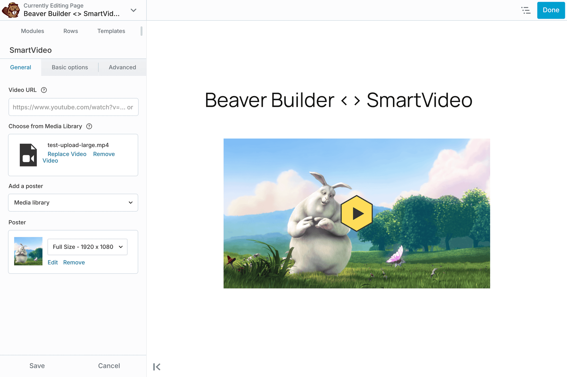Cancel editing the SmartVideo module

tap(109, 366)
